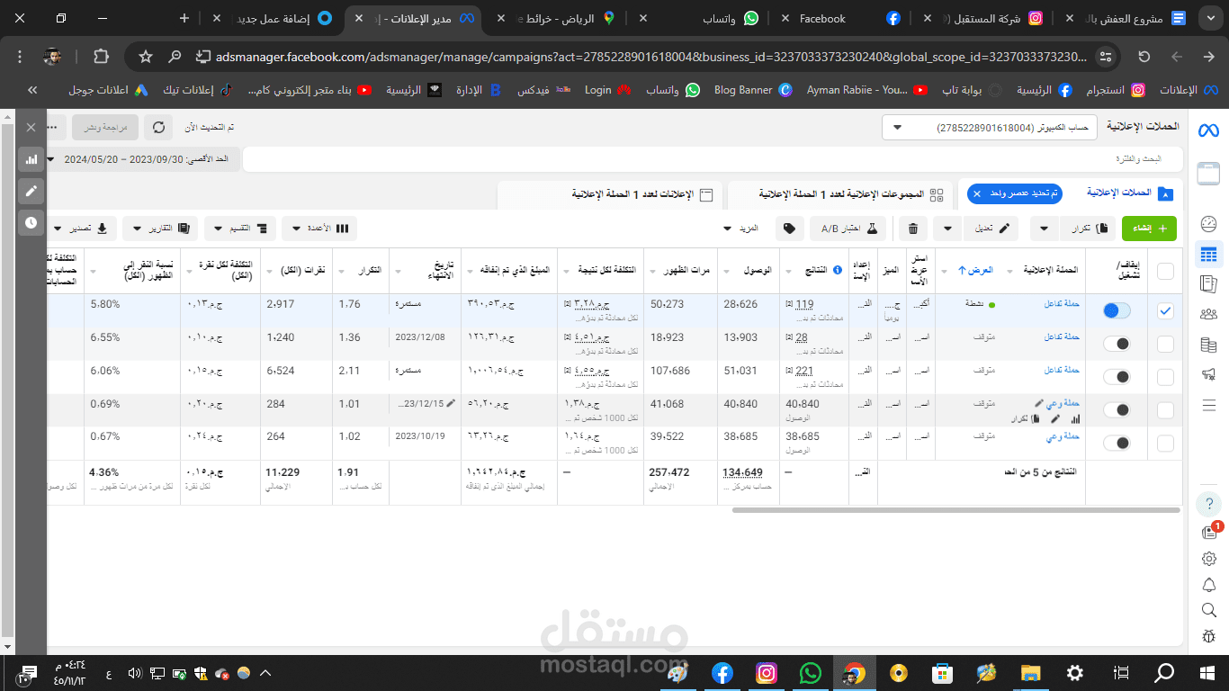The image size is (1229, 691).
Task: Open the charts icon in left panel
Action: pyautogui.click(x=31, y=159)
